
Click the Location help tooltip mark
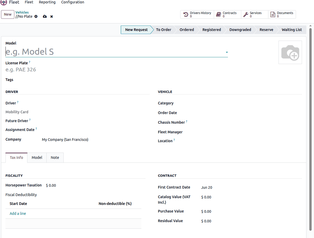[x=174, y=140]
